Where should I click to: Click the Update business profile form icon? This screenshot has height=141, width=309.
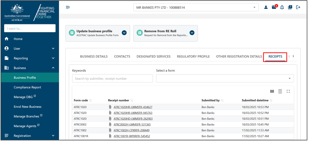coord(72,33)
